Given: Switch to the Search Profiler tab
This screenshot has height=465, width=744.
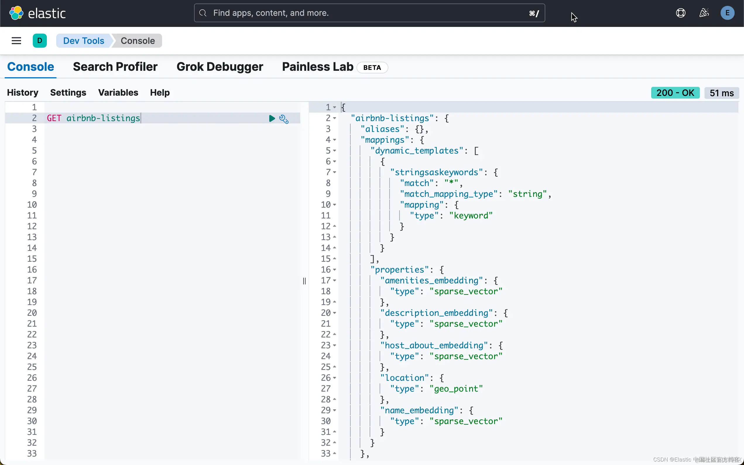Looking at the screenshot, I should (115, 67).
